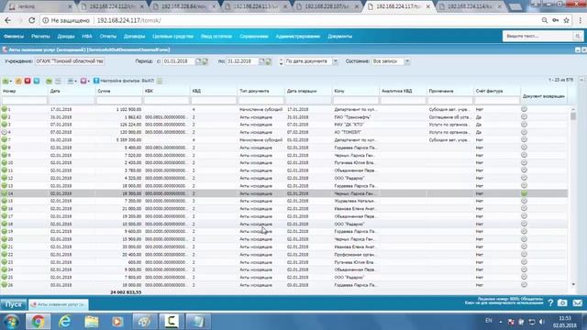Click the filter input under 'КБК' column
The height and width of the screenshot is (330, 587).
(166, 100)
